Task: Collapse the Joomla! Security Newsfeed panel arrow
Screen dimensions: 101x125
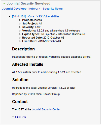Action: 4,4
